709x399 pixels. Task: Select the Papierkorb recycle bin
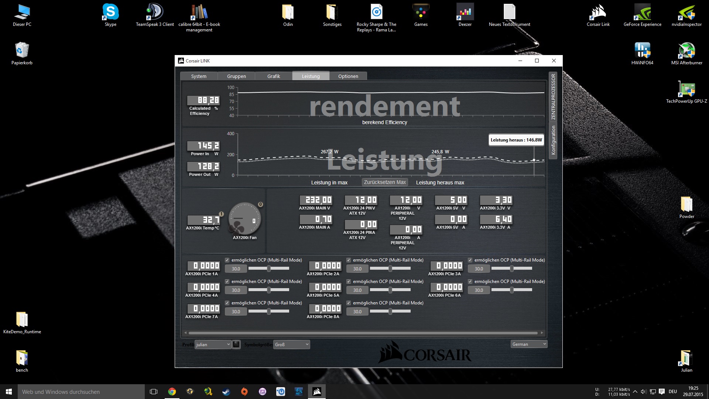coord(22,54)
